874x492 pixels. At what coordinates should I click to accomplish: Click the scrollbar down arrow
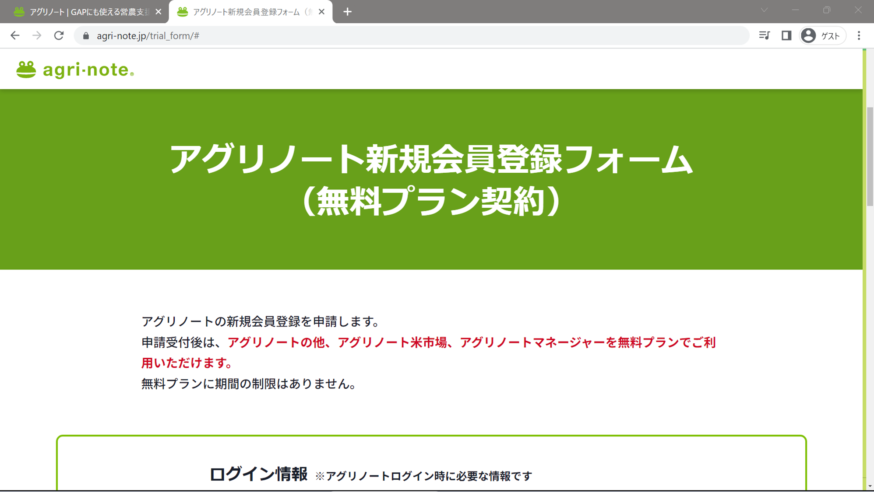(870, 486)
